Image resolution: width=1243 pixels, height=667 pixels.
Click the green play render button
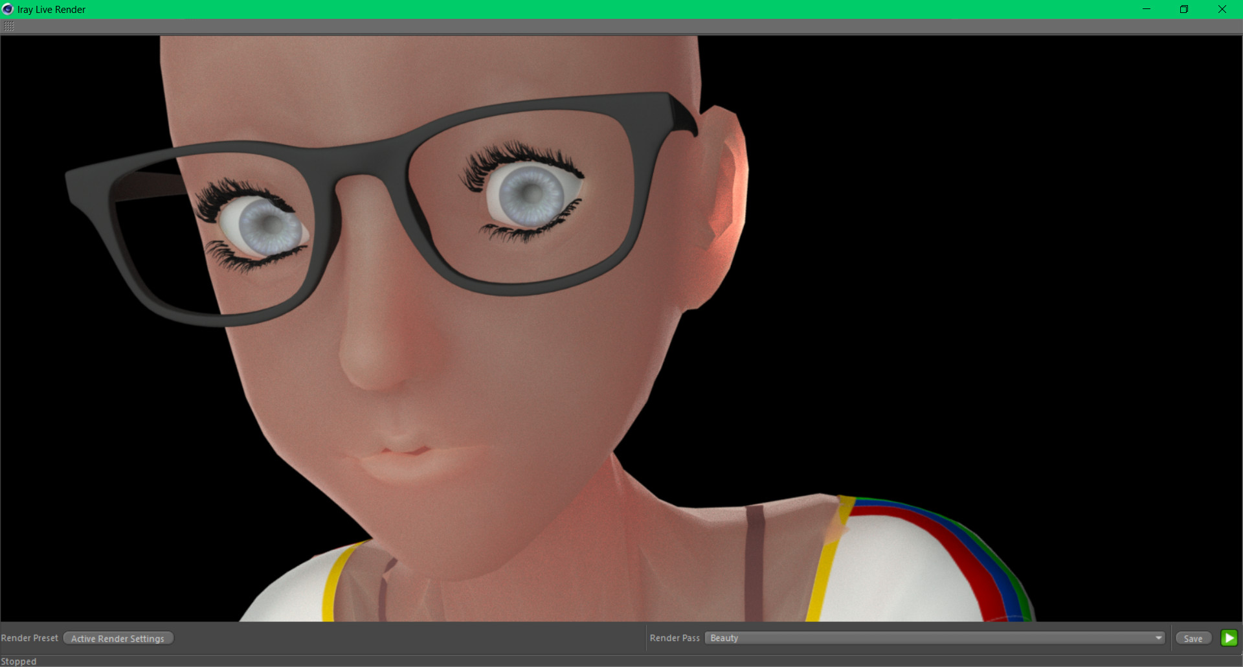point(1229,638)
